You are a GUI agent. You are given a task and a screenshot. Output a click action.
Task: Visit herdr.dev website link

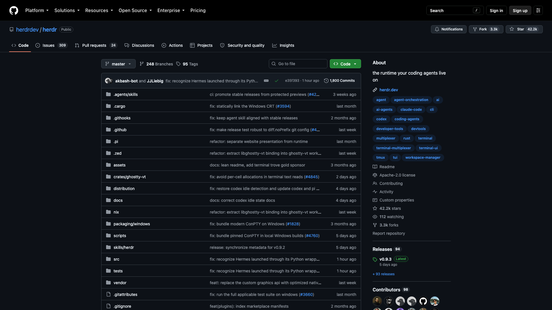(389, 90)
